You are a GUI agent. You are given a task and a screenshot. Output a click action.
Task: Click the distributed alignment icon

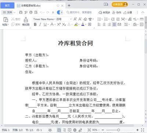coord(119,24)
